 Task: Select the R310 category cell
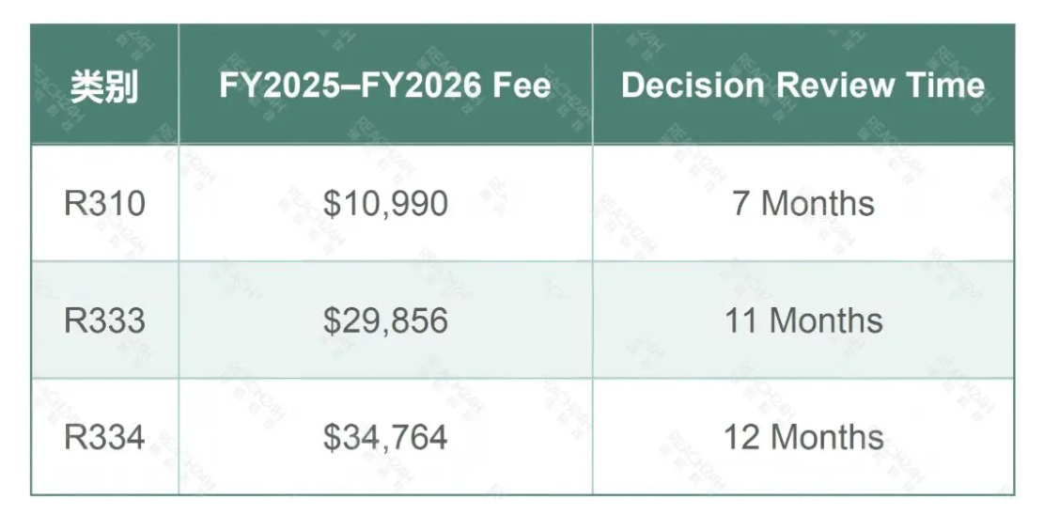click(104, 203)
